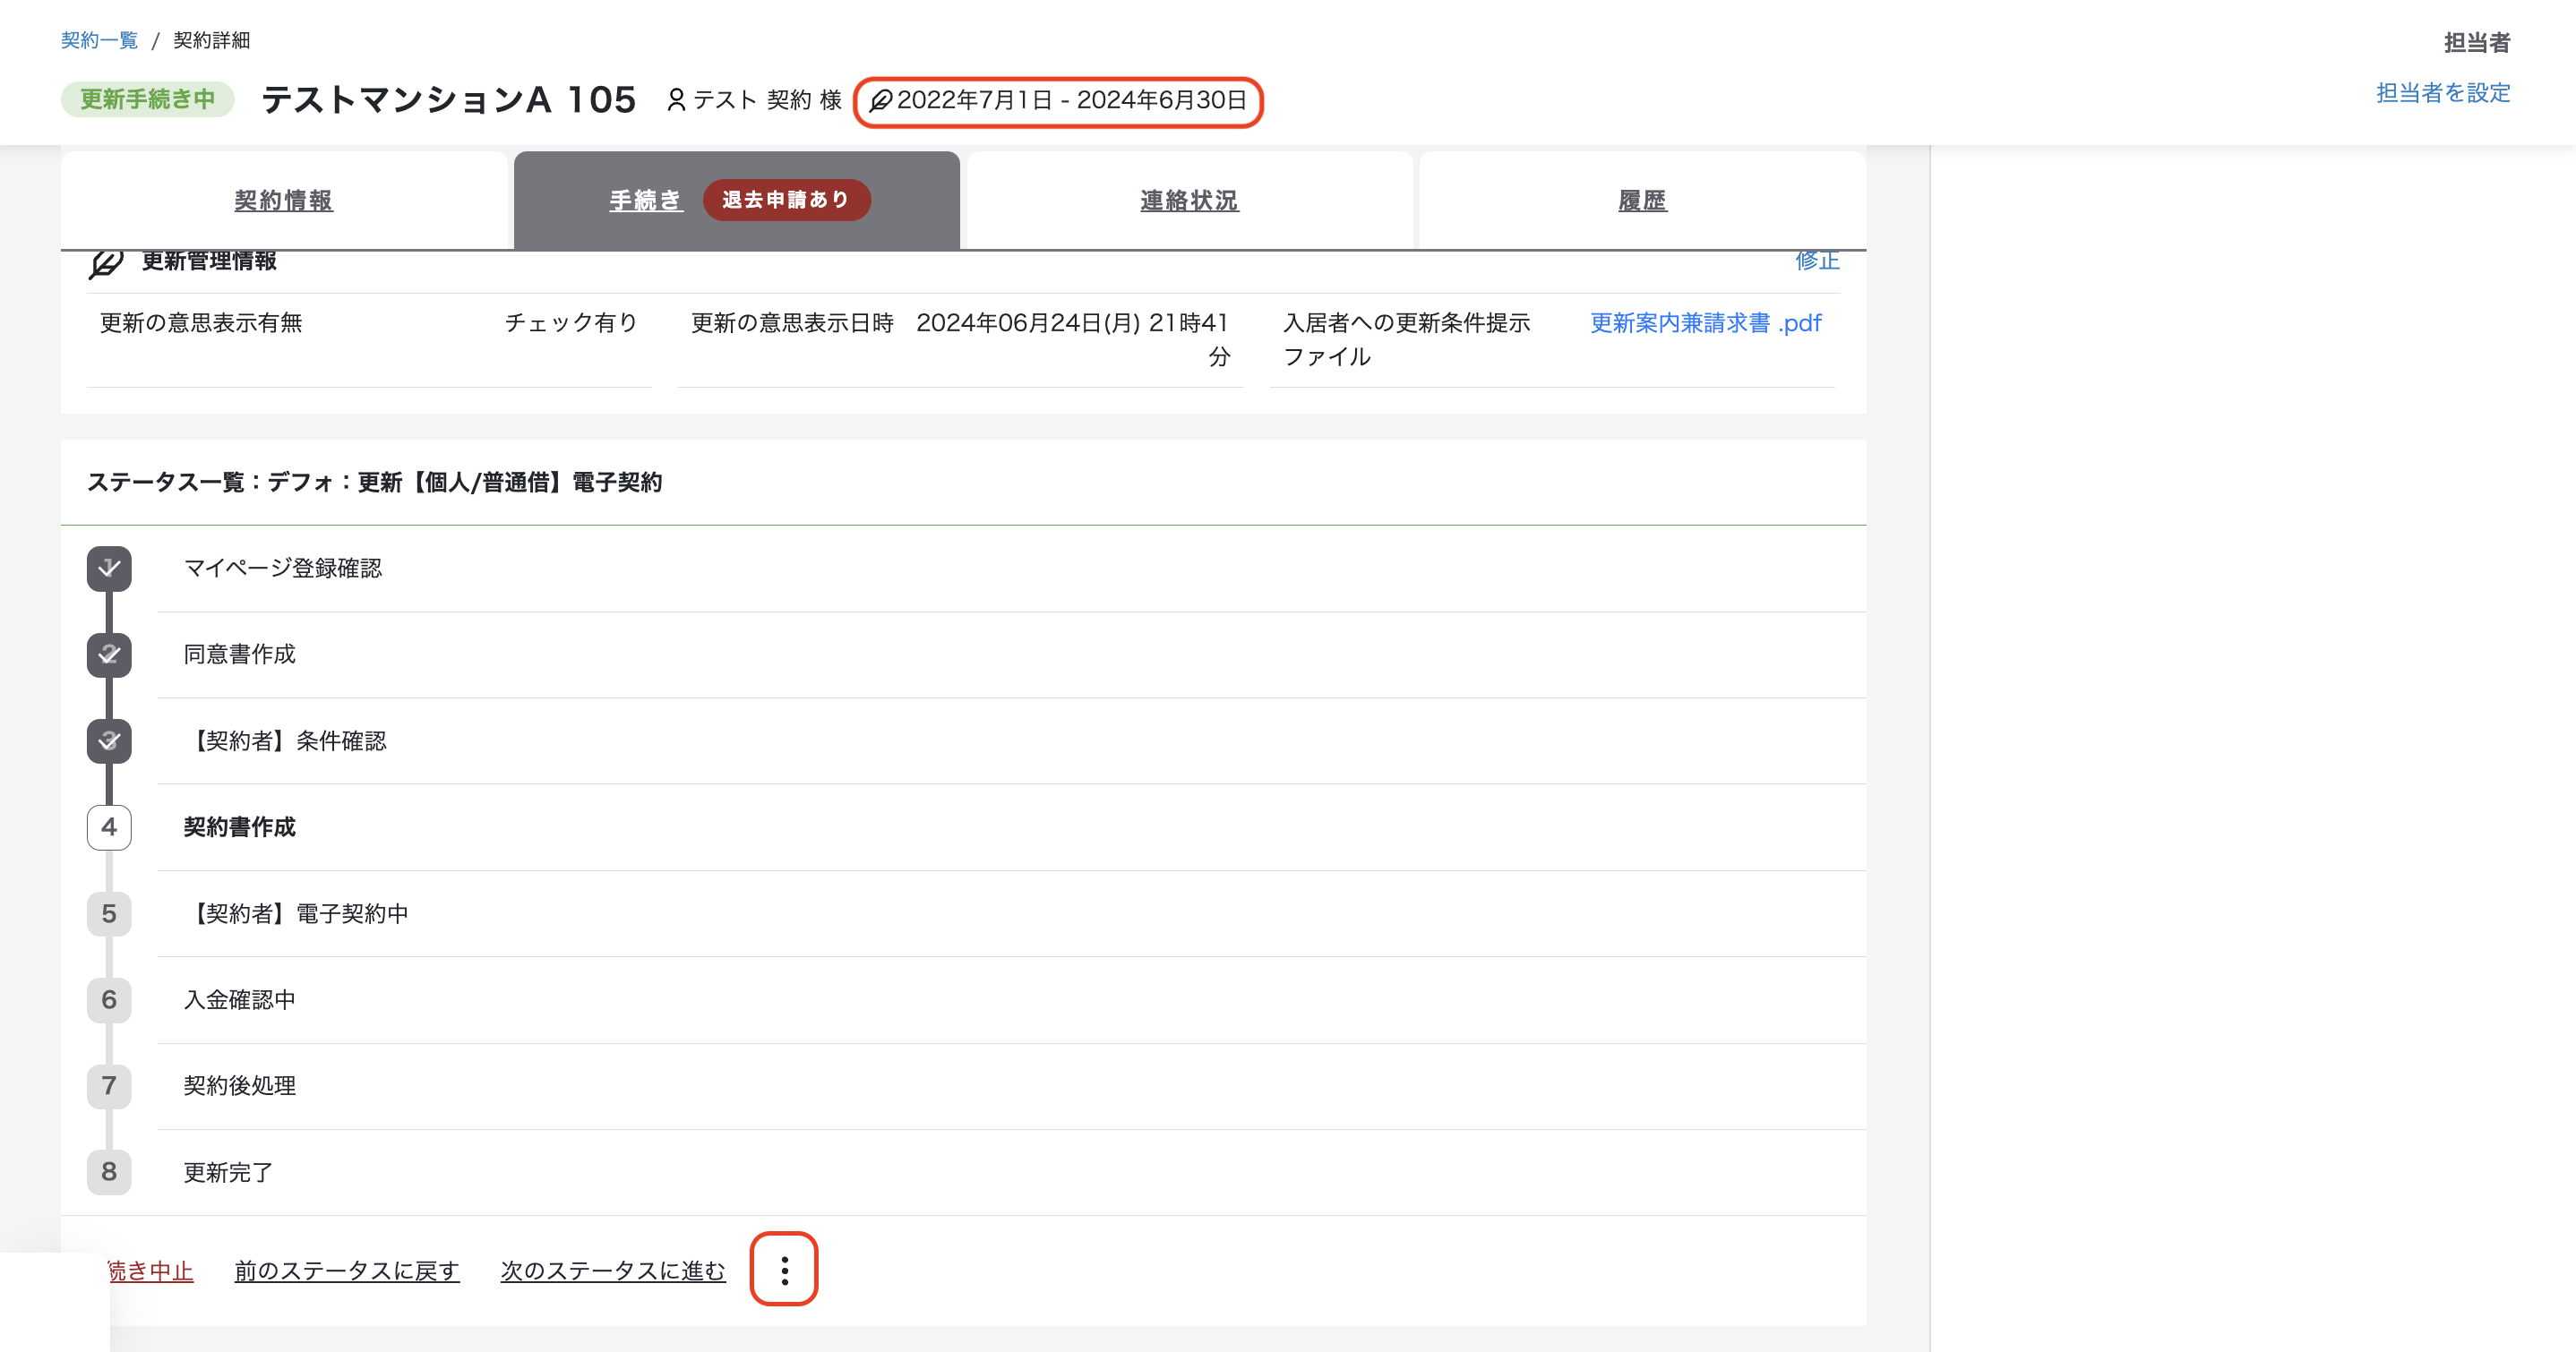Click the step 5 number badge
Screen dimensions: 2576x1352
pyautogui.click(x=109, y=914)
